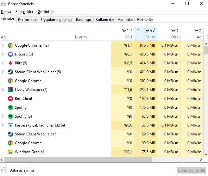Click the Riot Client icon
Screen dimensions: 208x176
[10, 99]
